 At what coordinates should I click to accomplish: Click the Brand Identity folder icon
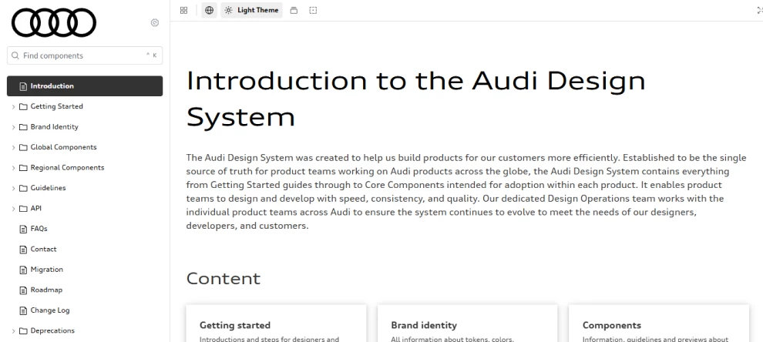pyautogui.click(x=23, y=127)
